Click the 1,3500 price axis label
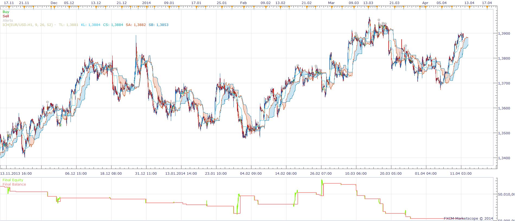Image resolution: width=515 pixels, height=221 pixels. pyautogui.click(x=504, y=133)
